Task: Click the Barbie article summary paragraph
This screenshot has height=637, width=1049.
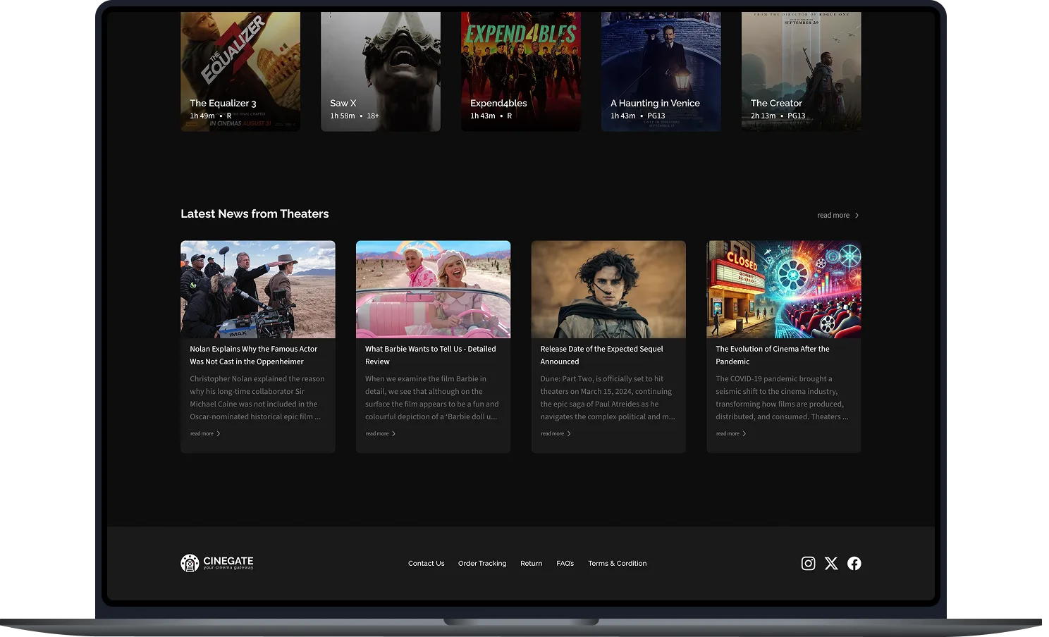Action: click(432, 397)
